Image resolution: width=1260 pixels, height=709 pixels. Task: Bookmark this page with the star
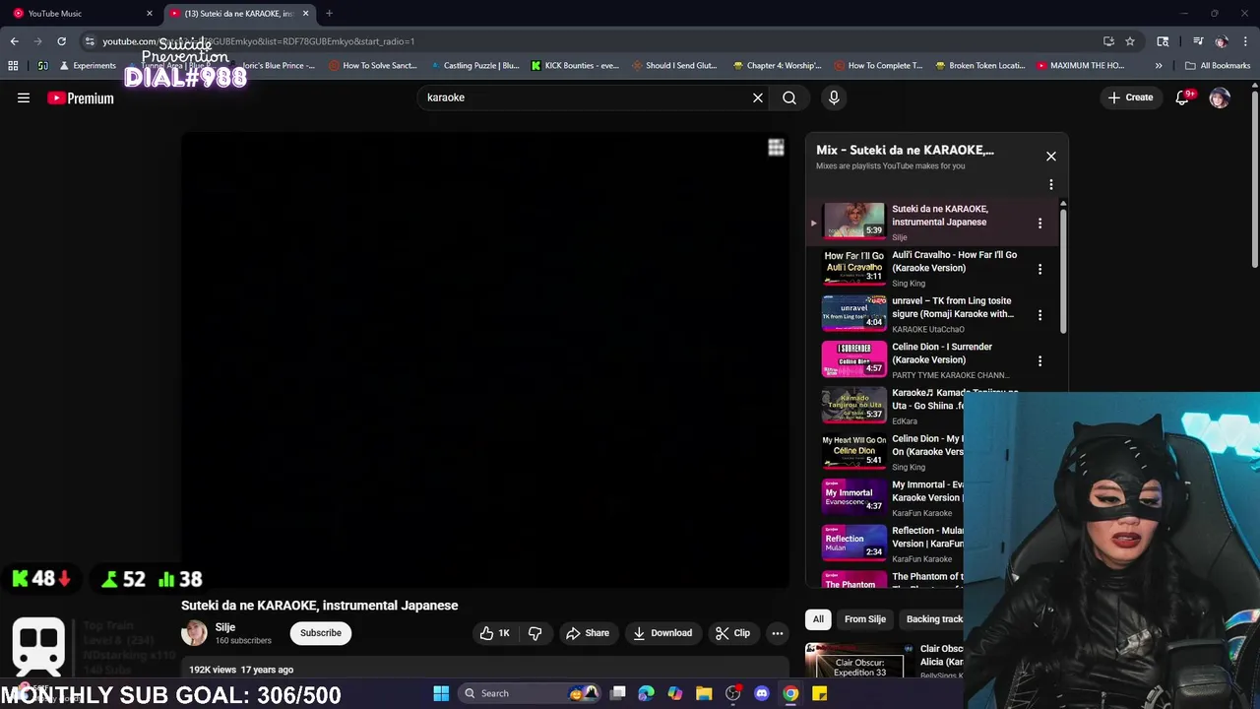point(1130,41)
